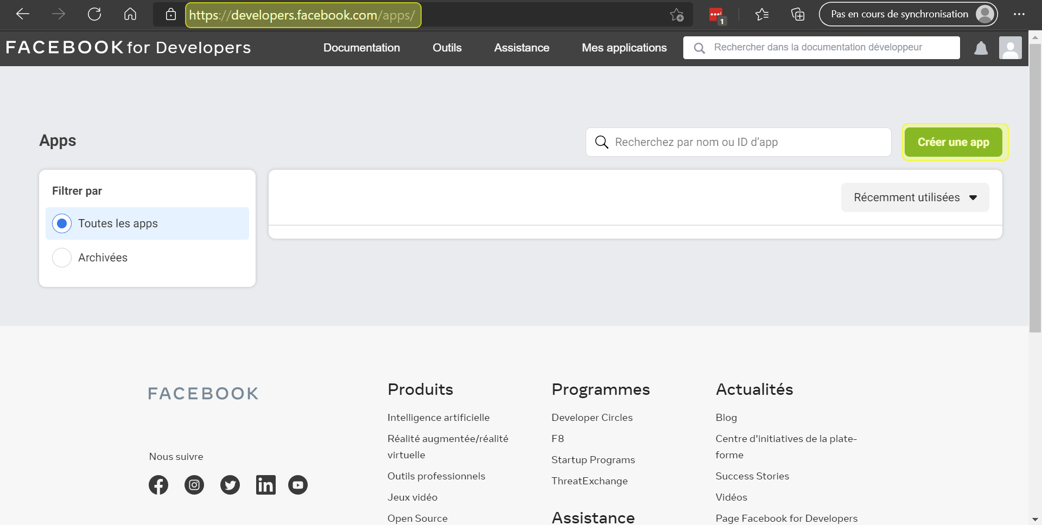Open the Outils menu
This screenshot has width=1042, height=525.
[x=447, y=48]
